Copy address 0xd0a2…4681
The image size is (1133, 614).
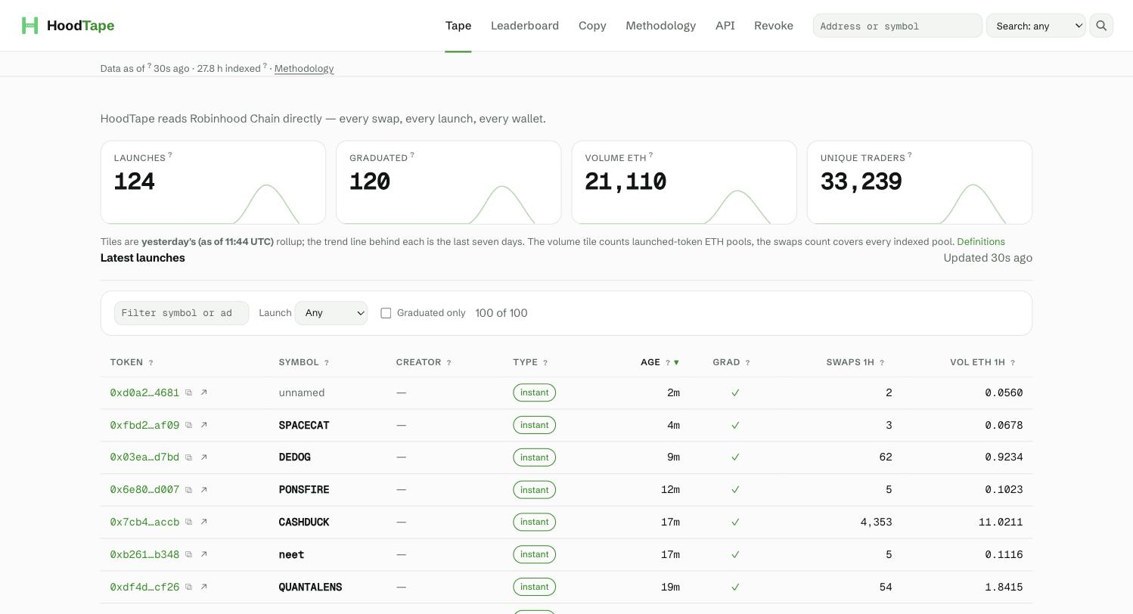(189, 392)
